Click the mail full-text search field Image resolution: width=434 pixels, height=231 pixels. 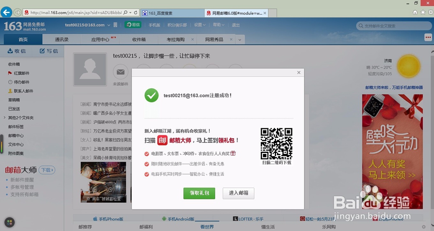[394, 26]
